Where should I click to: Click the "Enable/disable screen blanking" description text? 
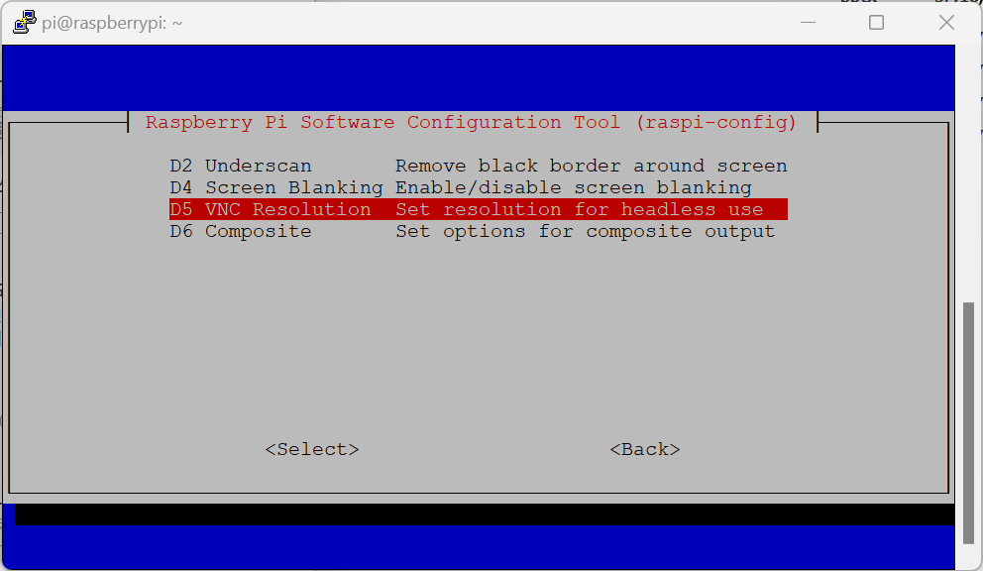(574, 187)
